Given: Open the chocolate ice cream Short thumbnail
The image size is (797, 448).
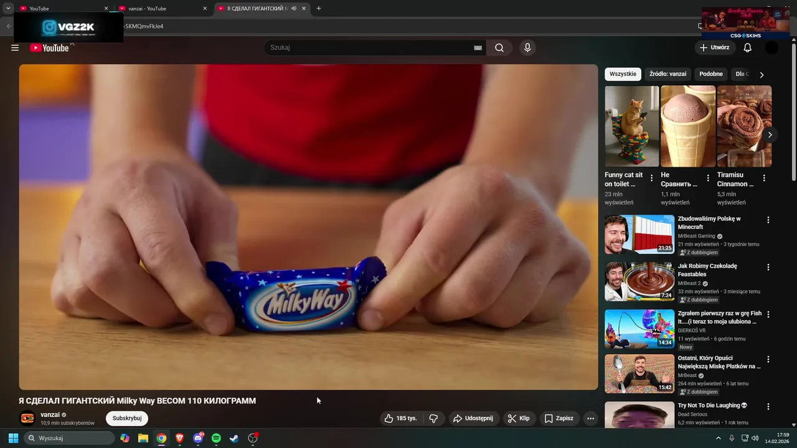Looking at the screenshot, I should (688, 126).
